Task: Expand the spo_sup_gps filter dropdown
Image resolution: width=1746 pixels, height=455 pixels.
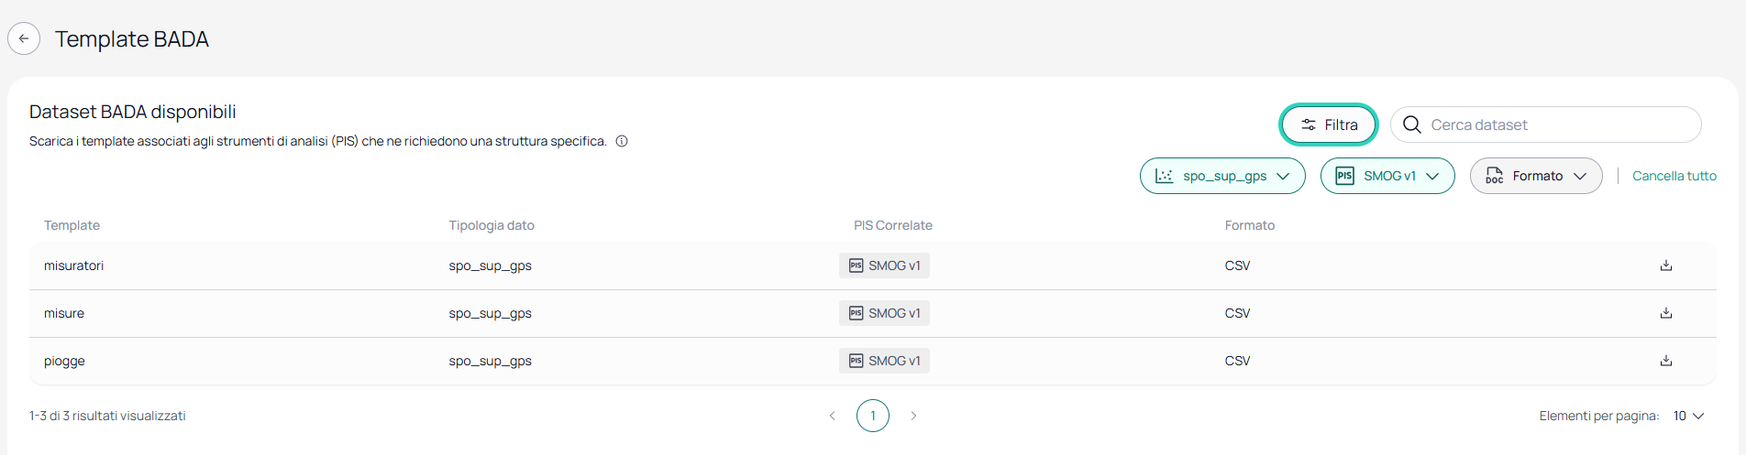Action: point(1222,176)
